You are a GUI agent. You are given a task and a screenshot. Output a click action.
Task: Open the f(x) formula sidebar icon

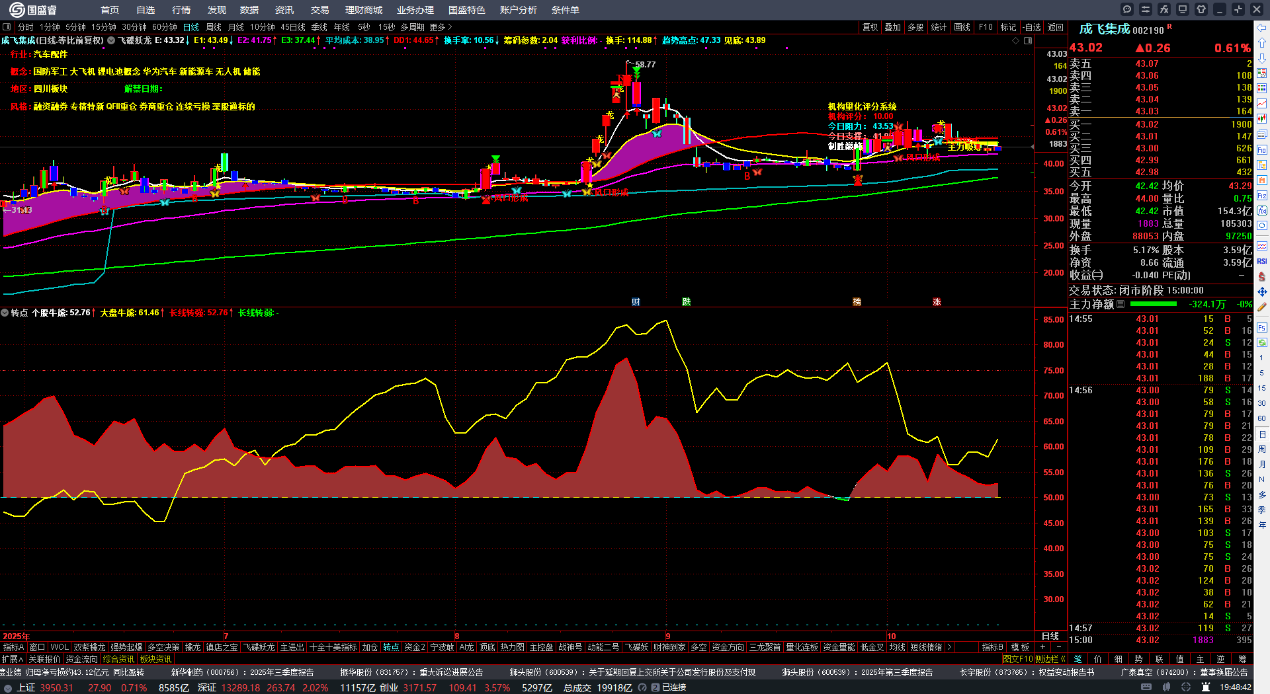pyautogui.click(x=1262, y=211)
